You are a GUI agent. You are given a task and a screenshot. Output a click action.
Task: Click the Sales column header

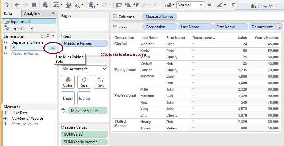242,38
